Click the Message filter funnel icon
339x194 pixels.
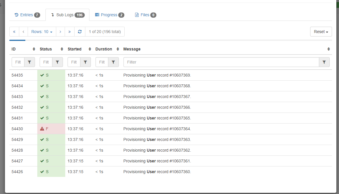point(324,62)
